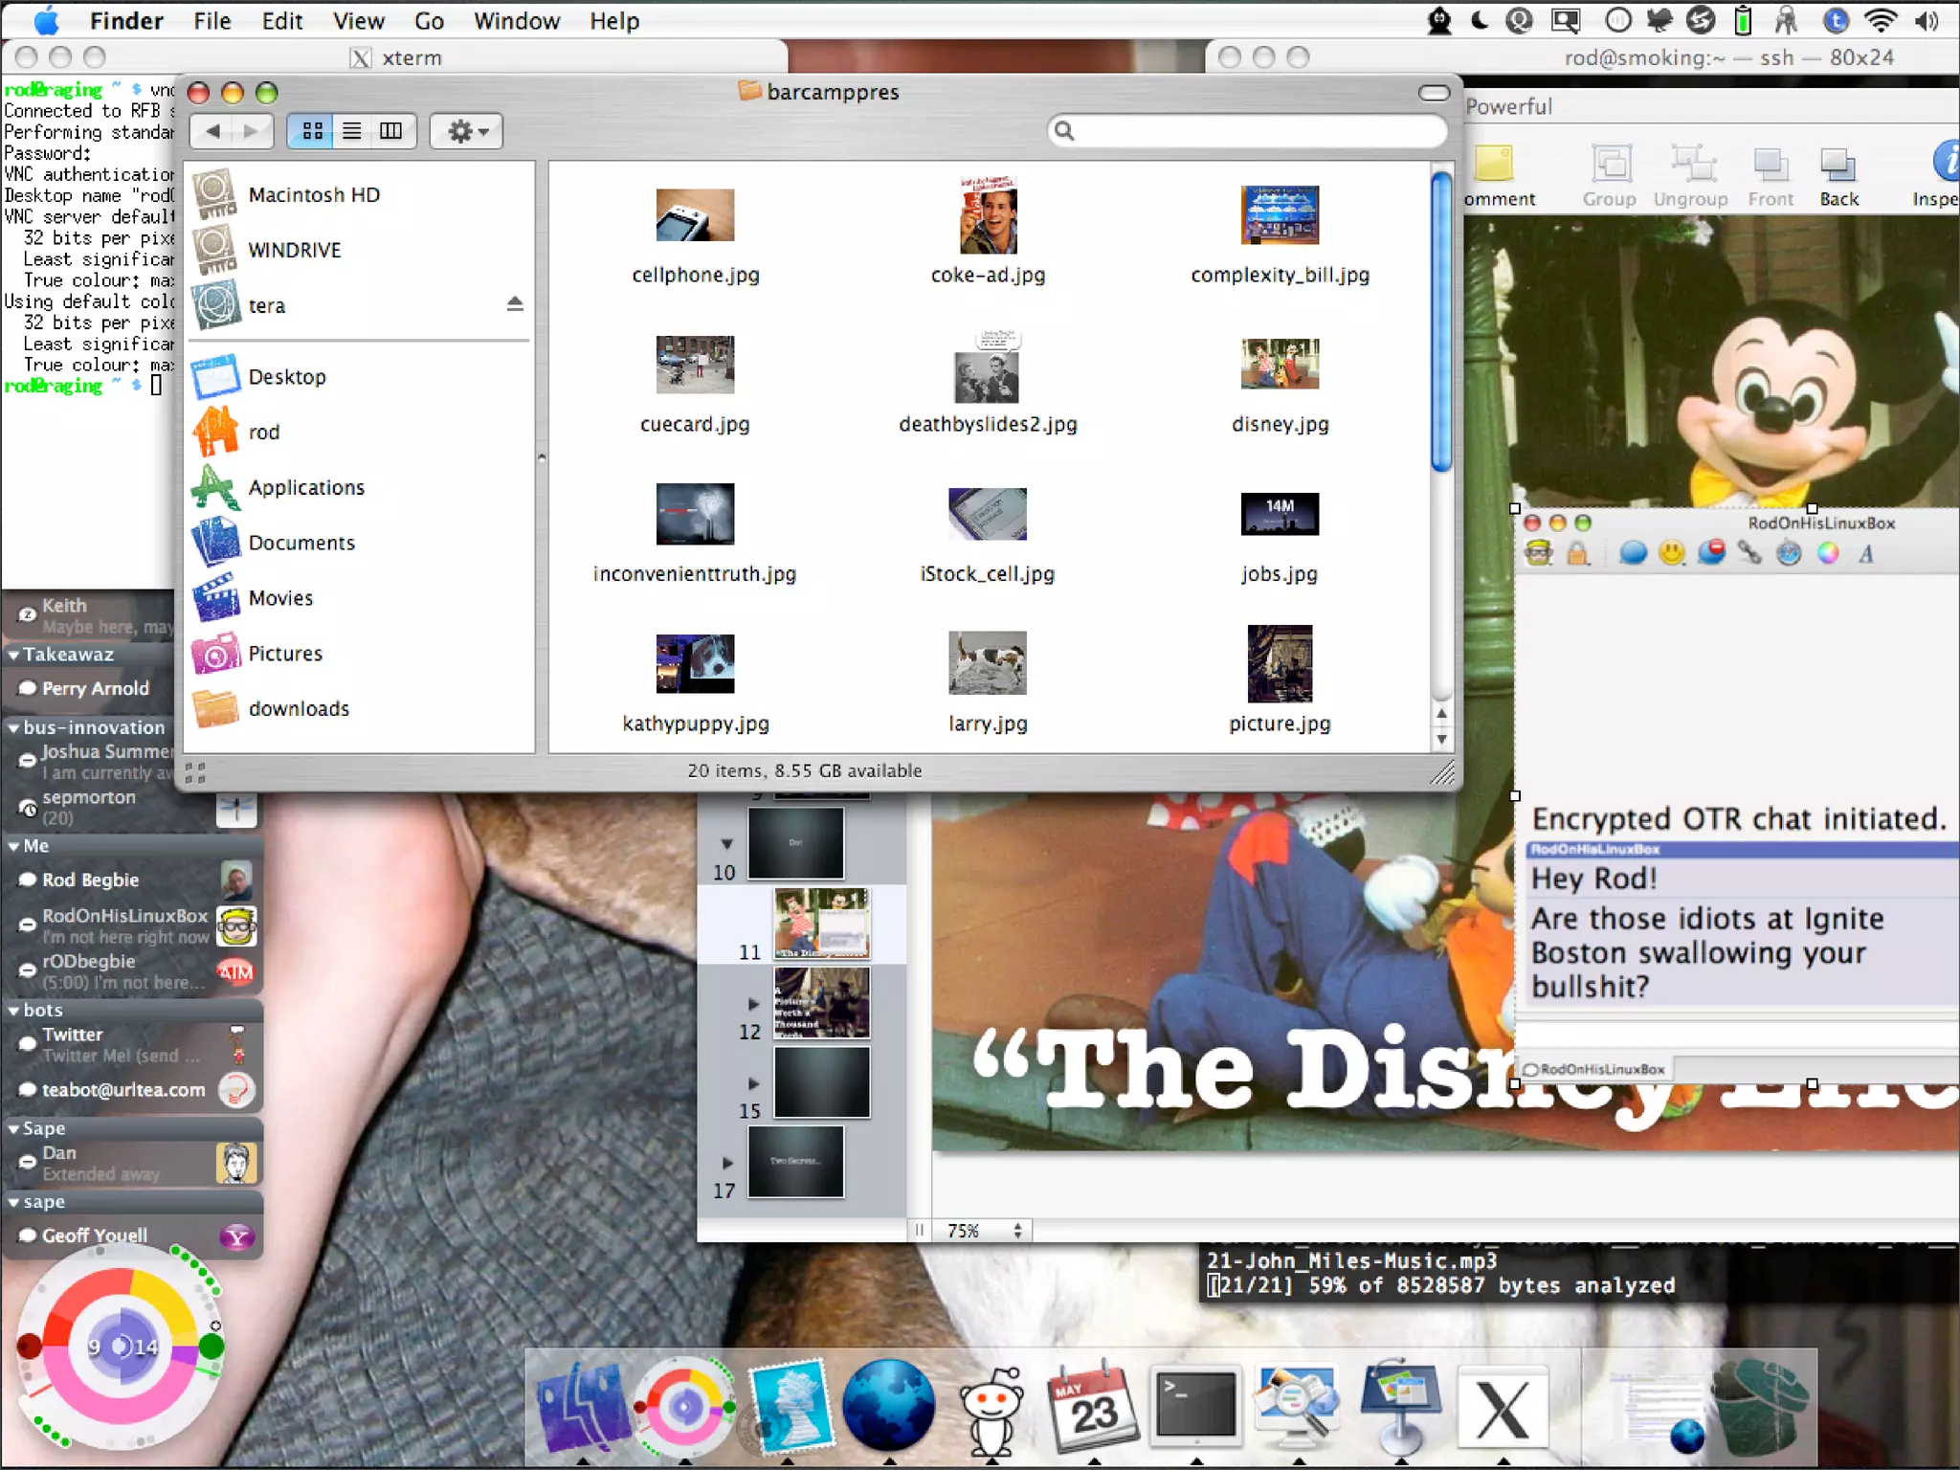
Task: Click the lock encryption icon in chat
Action: point(1577,553)
